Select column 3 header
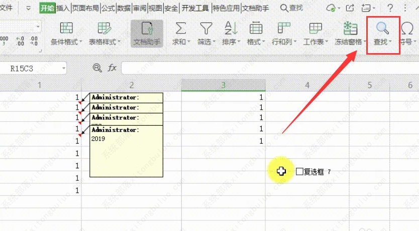This screenshot has height=231, width=419. tap(224, 86)
